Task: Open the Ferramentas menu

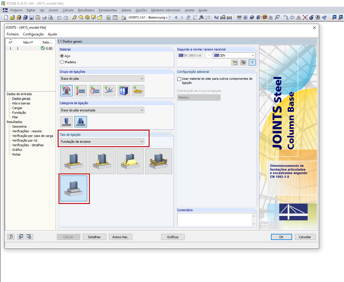Action: click(108, 10)
